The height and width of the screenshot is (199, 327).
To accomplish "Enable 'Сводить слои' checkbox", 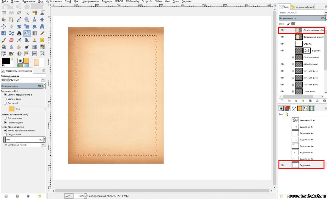I will click(5, 134).
